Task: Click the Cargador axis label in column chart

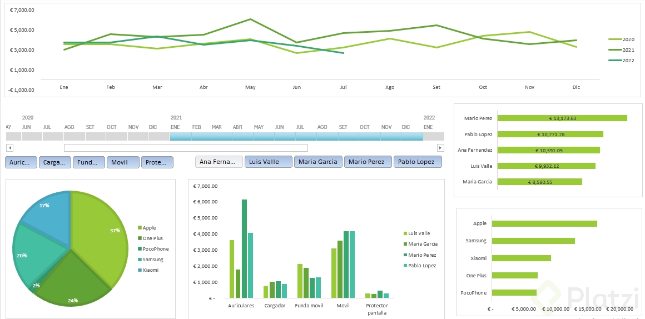Action: [x=275, y=306]
